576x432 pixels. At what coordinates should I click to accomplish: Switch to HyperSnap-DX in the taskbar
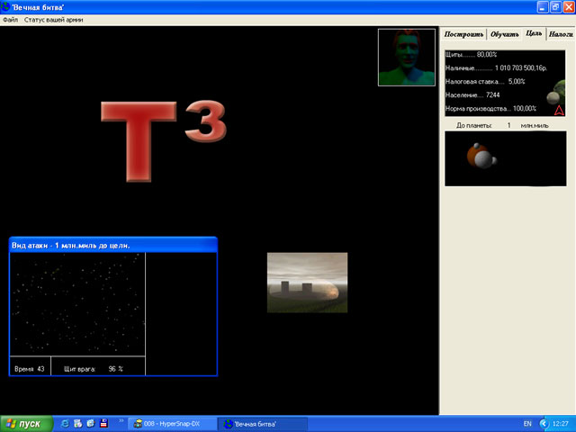[171, 423]
